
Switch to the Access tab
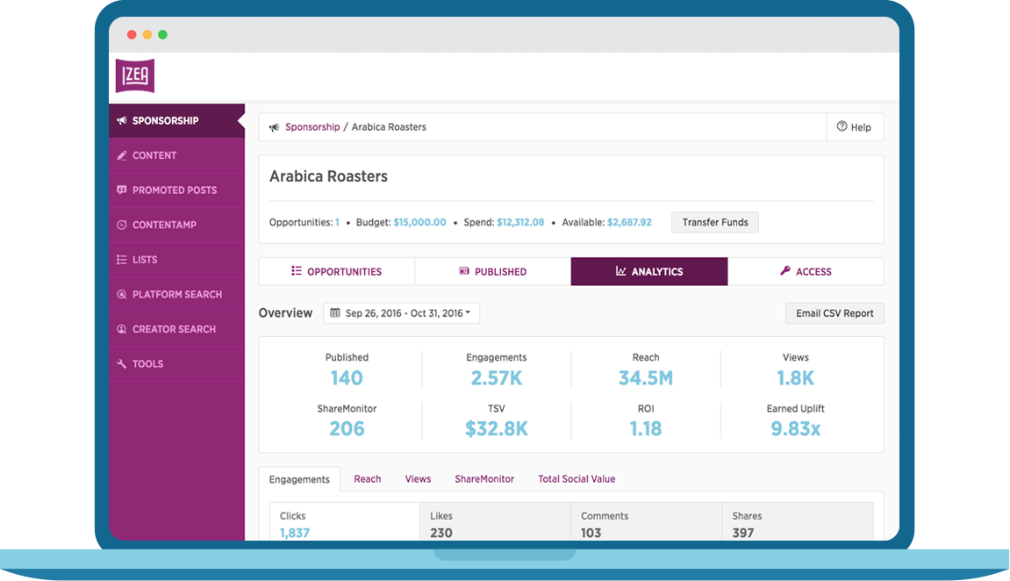click(x=806, y=271)
